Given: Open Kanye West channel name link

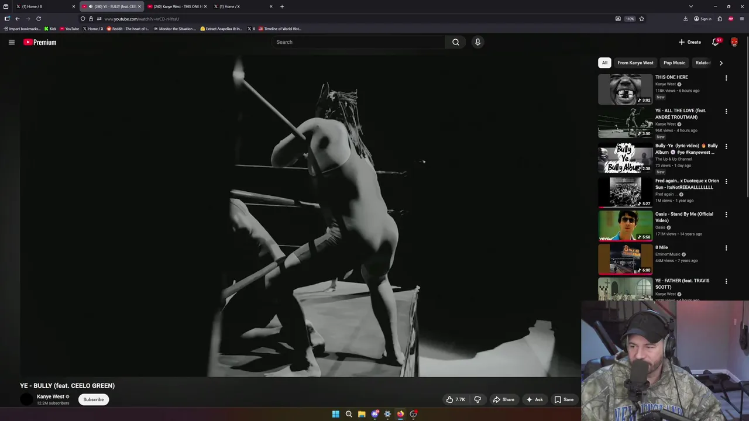Looking at the screenshot, I should 50,396.
